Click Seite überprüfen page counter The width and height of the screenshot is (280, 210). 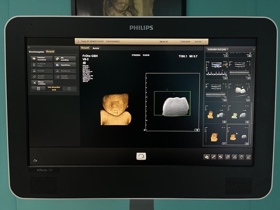54,88
